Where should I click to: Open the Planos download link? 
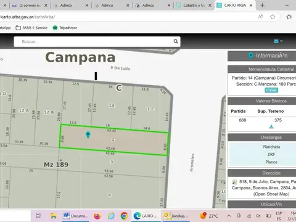point(271,162)
